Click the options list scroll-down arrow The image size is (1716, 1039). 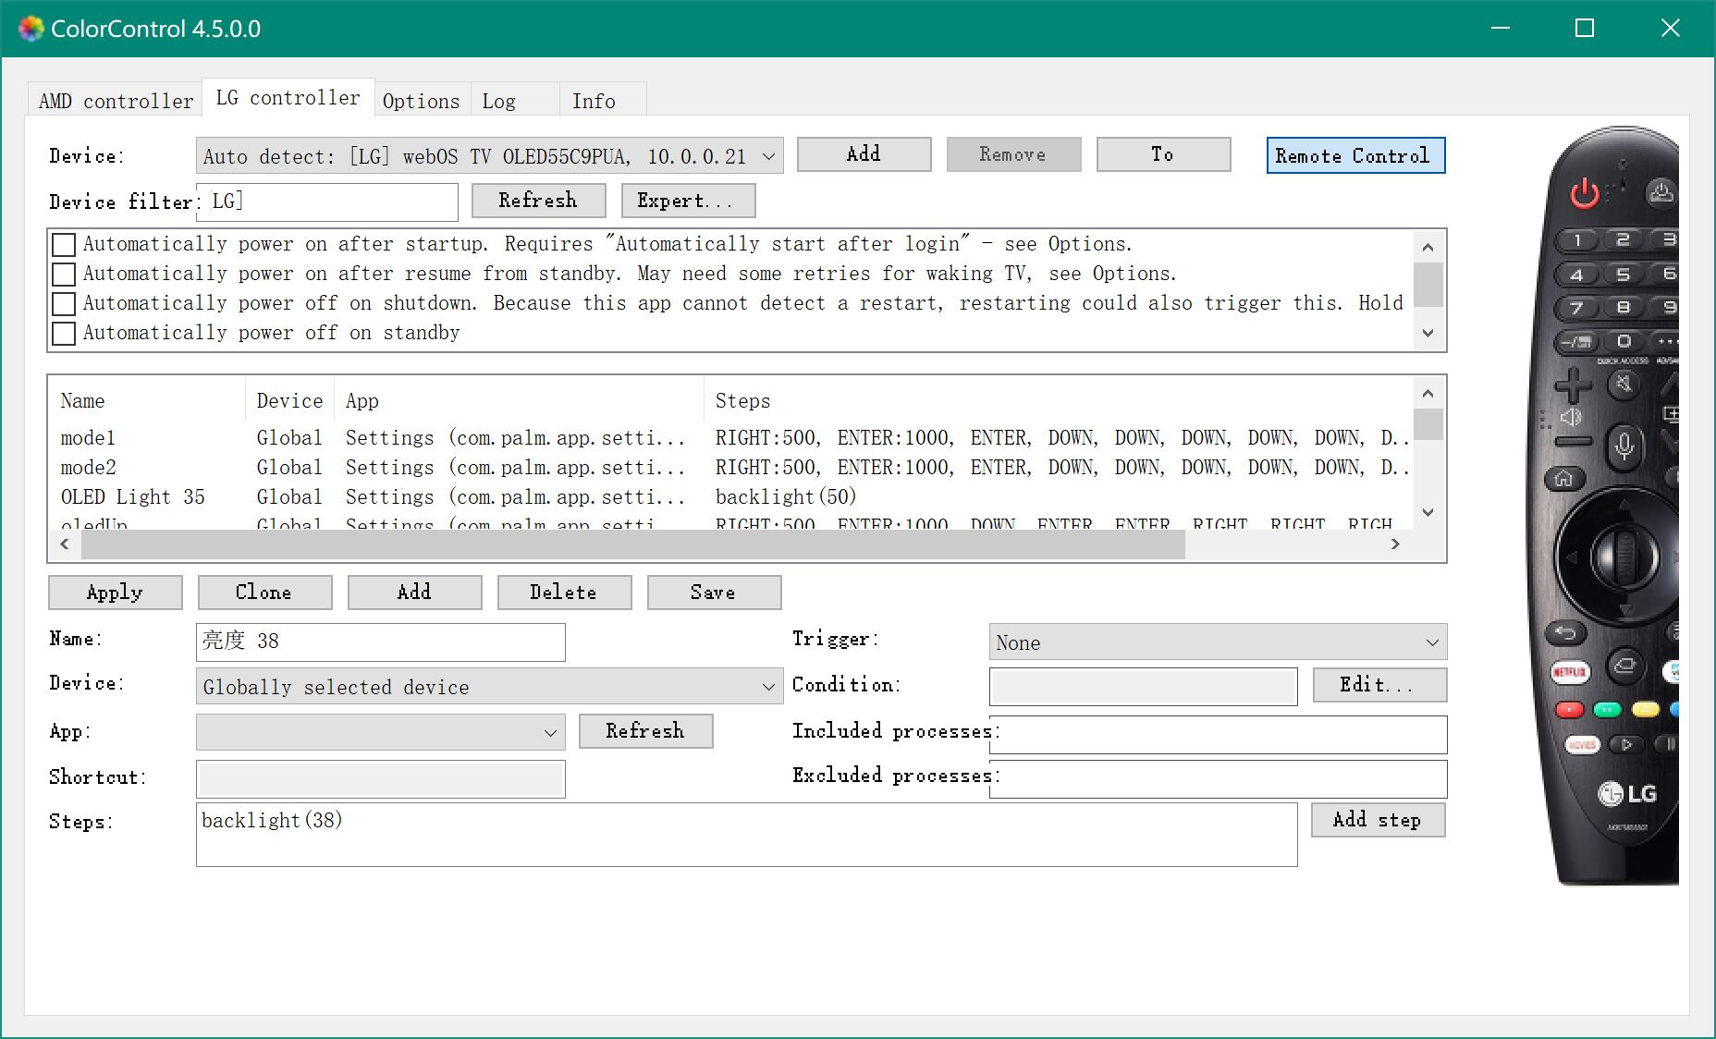(x=1428, y=334)
